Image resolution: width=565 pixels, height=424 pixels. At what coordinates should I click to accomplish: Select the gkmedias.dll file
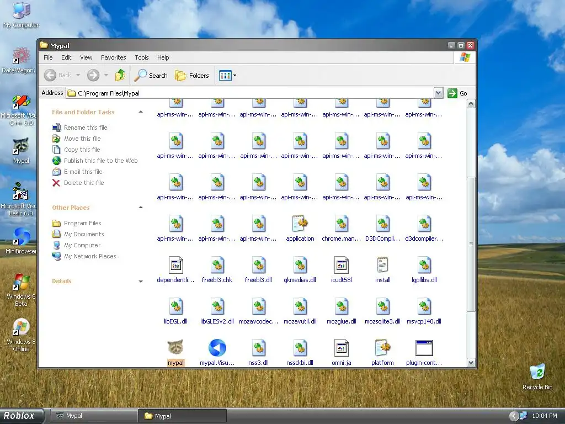(x=300, y=269)
